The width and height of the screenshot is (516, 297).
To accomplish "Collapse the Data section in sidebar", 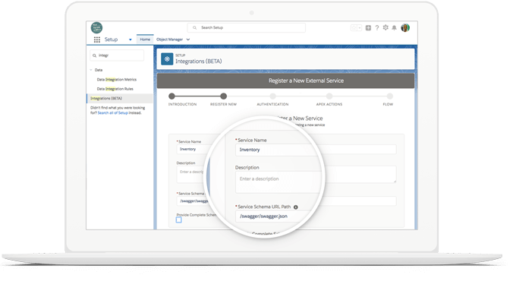I will coord(91,70).
